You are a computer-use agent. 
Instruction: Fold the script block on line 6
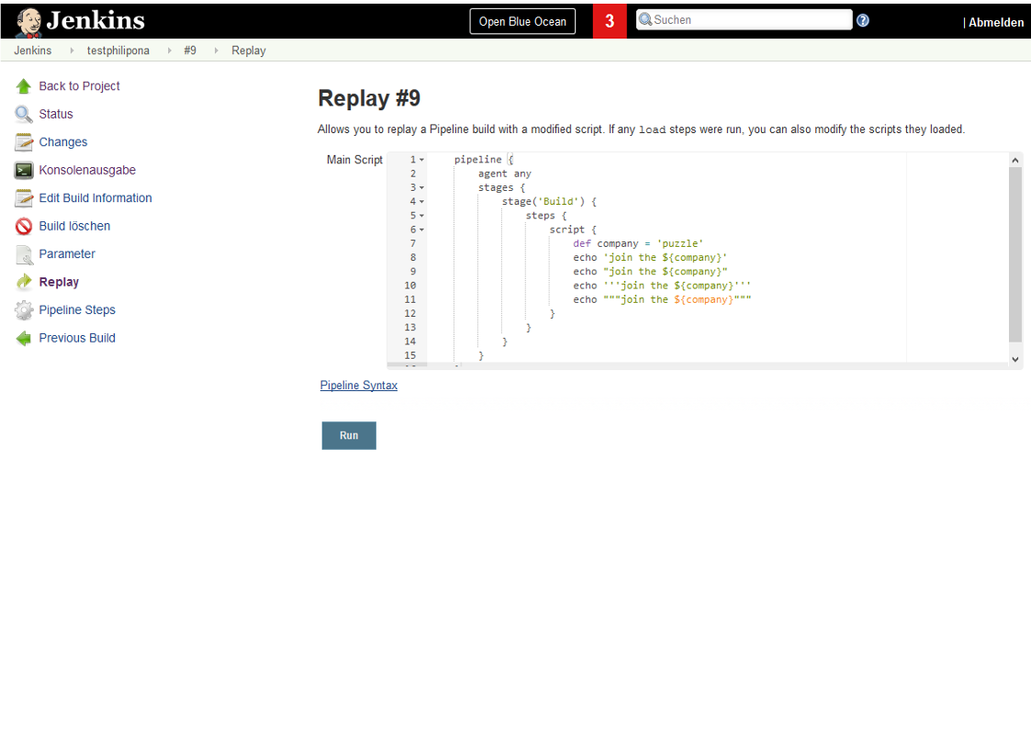point(420,230)
